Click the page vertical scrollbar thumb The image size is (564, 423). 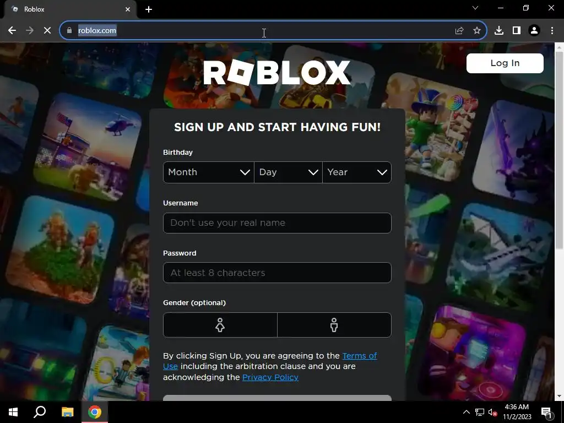pyautogui.click(x=560, y=150)
